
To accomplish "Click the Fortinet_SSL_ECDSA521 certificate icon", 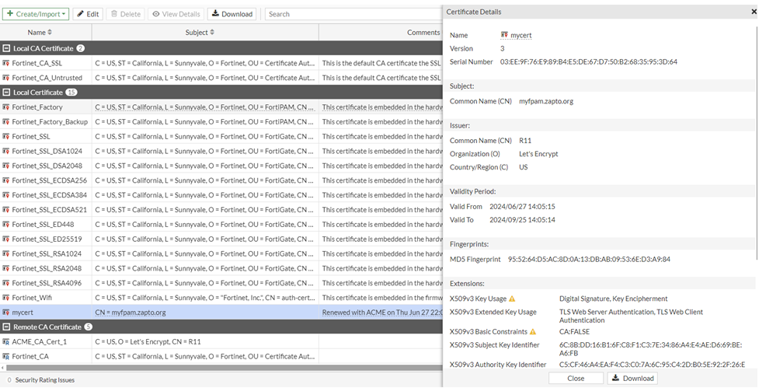I will 5,210.
